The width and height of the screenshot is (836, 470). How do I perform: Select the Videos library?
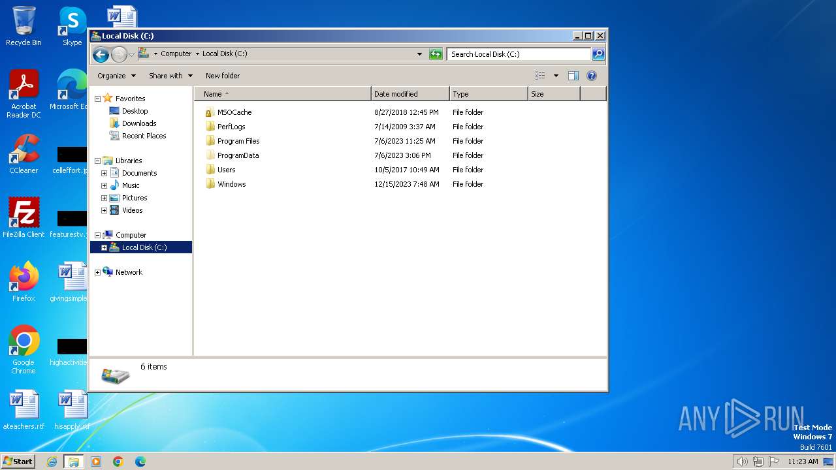tap(132, 210)
